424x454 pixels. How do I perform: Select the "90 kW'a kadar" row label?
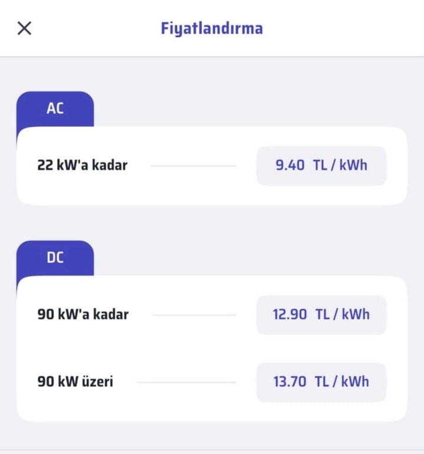coord(83,314)
